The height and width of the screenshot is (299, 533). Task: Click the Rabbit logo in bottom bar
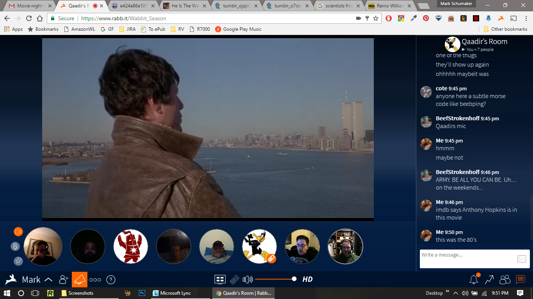pyautogui.click(x=11, y=280)
